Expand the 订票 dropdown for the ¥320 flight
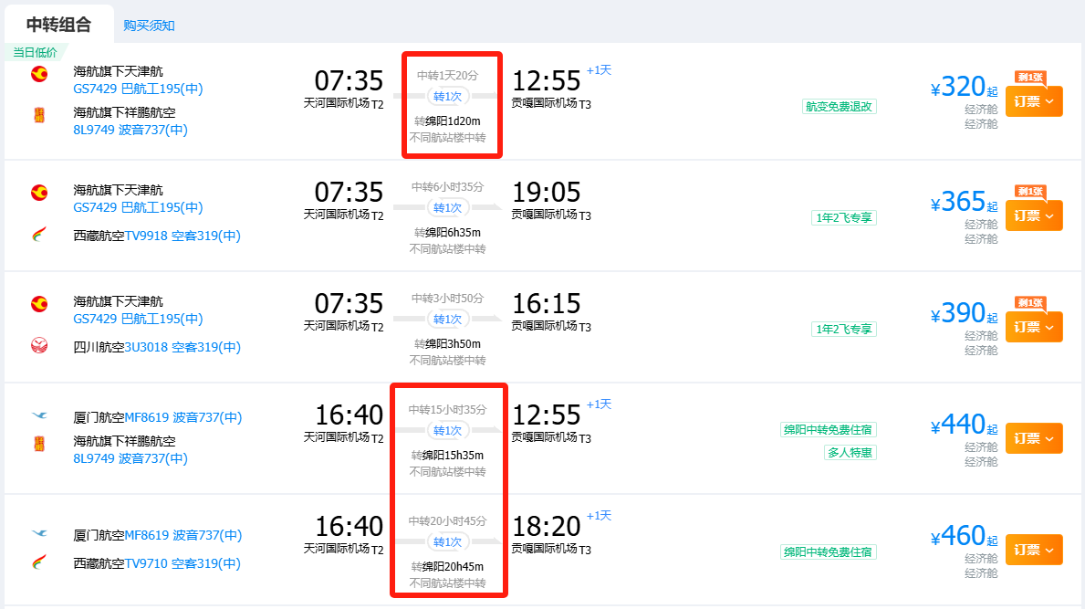 [1034, 101]
